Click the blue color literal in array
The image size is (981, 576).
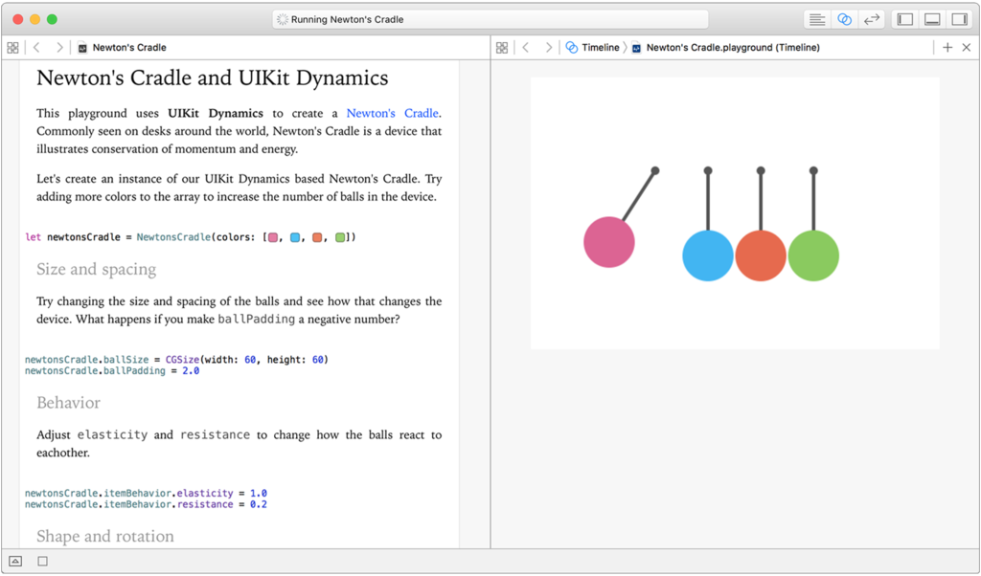point(295,237)
